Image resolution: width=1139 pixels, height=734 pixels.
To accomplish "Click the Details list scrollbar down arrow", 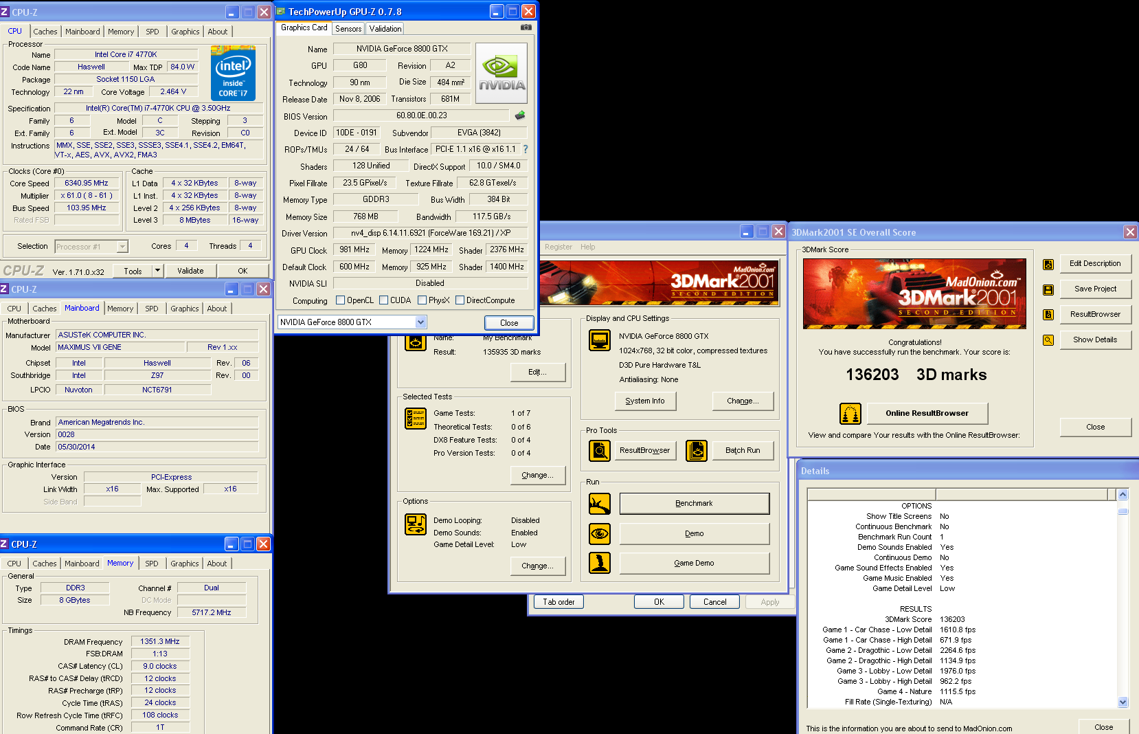I will [x=1123, y=702].
